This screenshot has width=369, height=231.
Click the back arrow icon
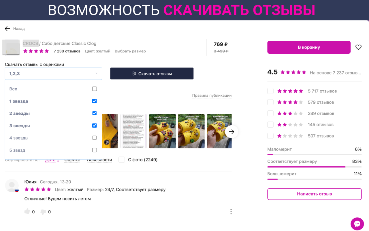7,29
